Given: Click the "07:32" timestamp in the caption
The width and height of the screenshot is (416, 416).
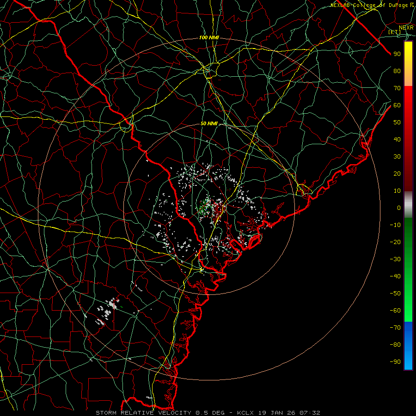Looking at the screenshot, I should [x=310, y=413].
